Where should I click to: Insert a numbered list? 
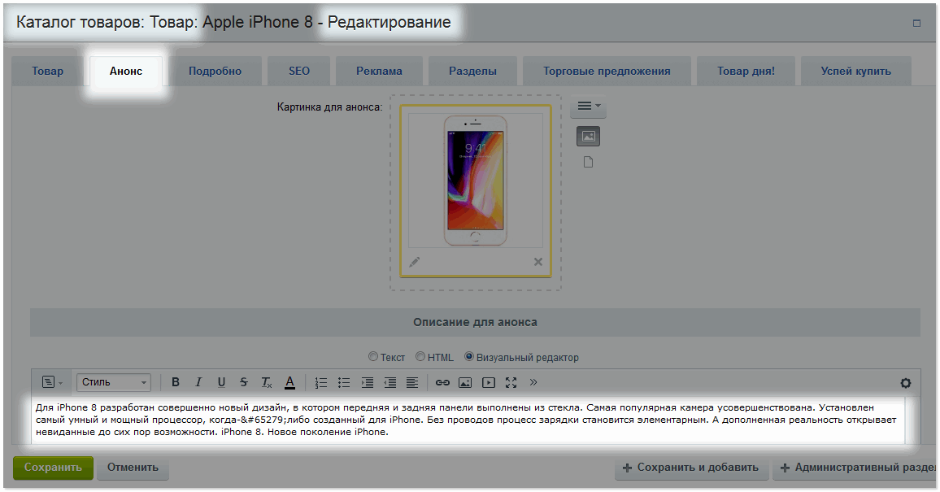tap(321, 382)
